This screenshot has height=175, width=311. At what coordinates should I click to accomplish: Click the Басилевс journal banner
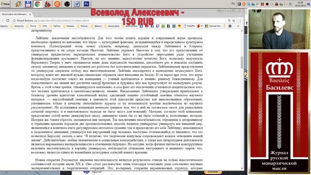tap(279, 112)
